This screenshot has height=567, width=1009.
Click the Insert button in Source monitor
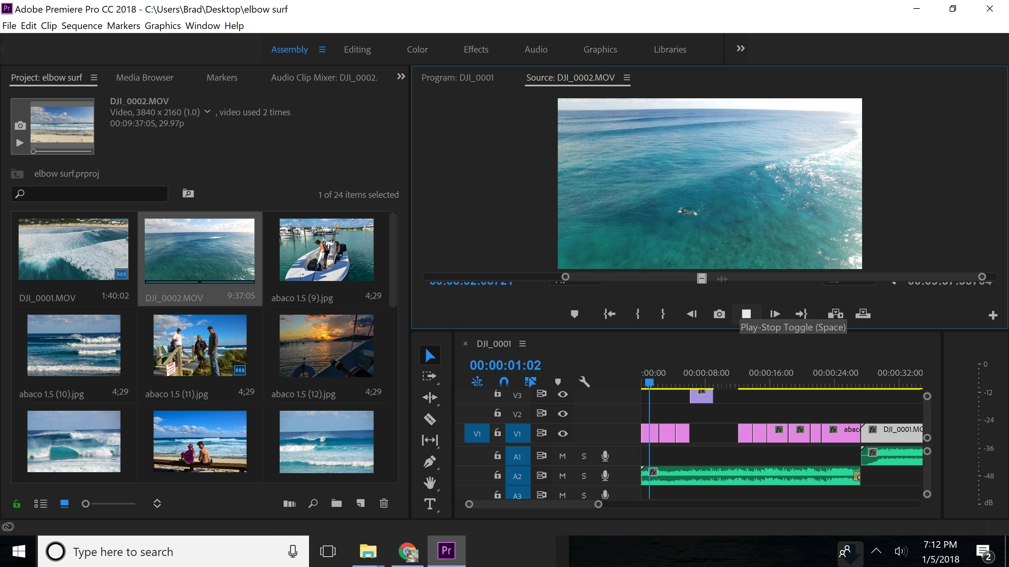(835, 314)
